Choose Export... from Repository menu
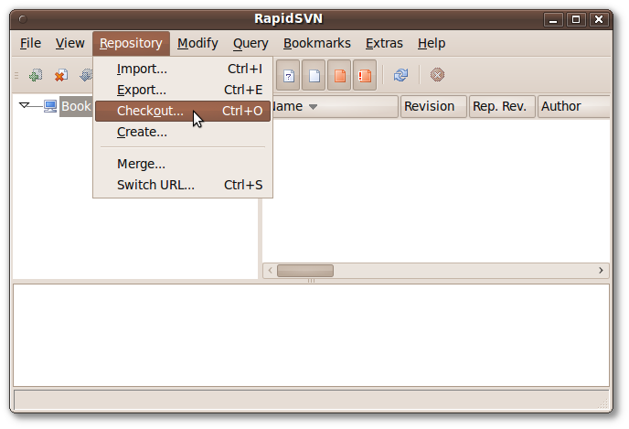The width and height of the screenshot is (629, 429). pyautogui.click(x=183, y=90)
